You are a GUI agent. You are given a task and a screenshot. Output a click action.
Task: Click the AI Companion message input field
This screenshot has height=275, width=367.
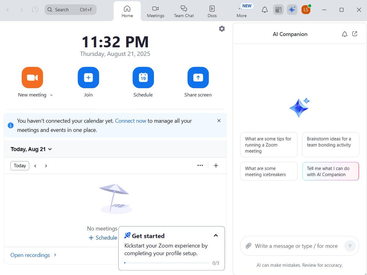pos(296,246)
